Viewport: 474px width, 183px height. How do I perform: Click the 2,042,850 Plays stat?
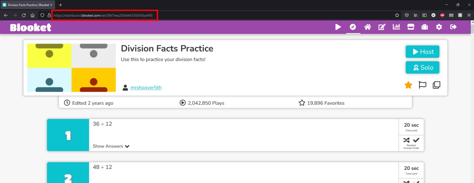tap(202, 103)
